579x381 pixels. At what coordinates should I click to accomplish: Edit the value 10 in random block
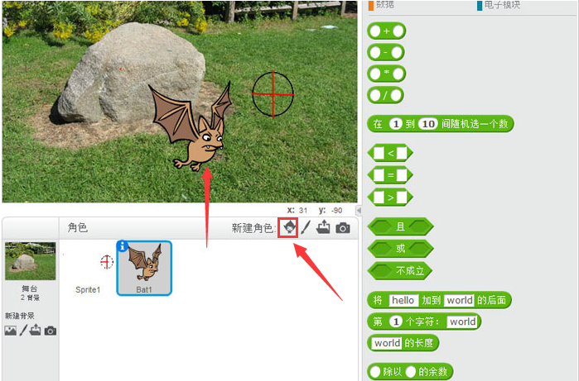427,124
